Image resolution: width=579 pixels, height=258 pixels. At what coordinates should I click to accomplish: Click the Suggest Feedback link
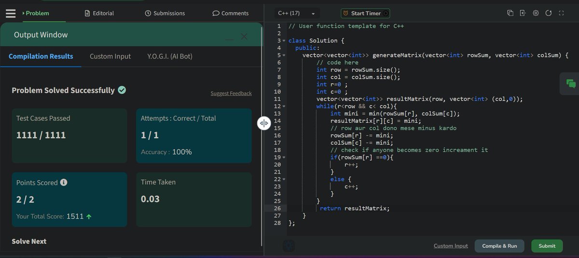(x=231, y=93)
